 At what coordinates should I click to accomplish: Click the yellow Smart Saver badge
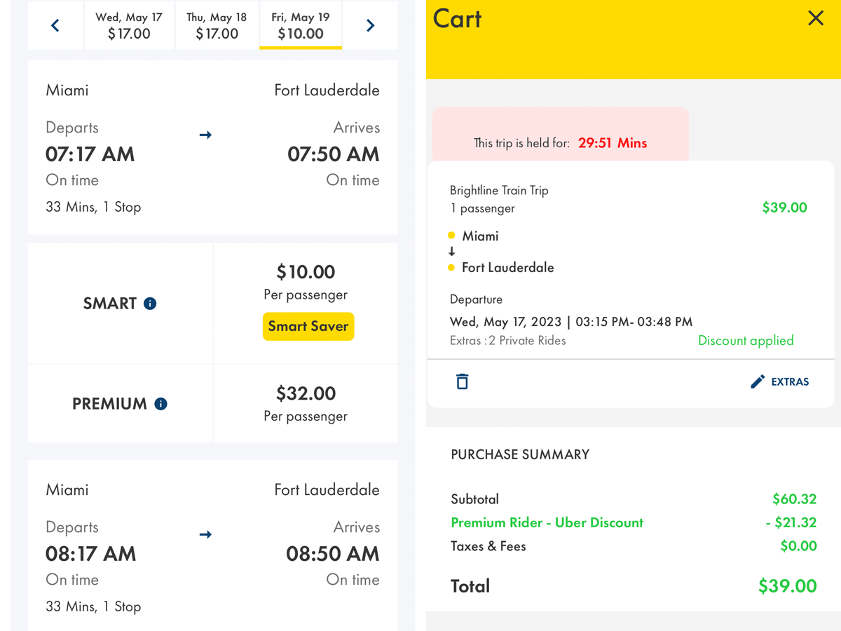(x=308, y=326)
